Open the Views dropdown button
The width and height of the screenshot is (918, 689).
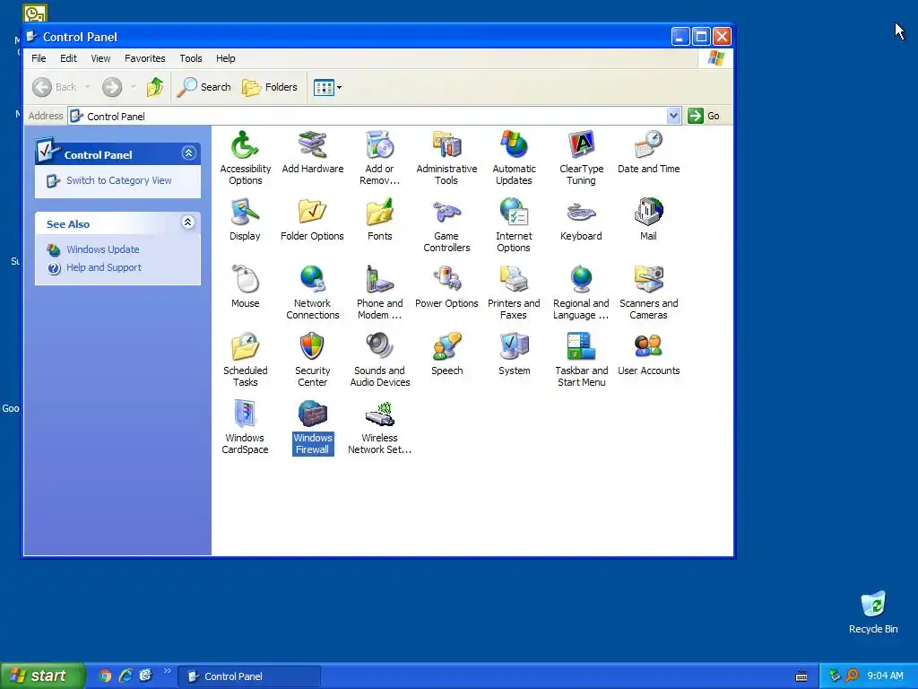328,87
